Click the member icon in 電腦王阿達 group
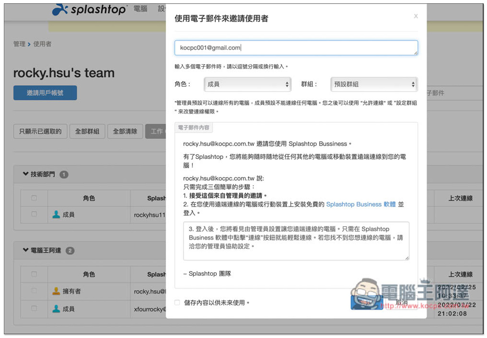Viewport: 487px width, 338px height. [x=56, y=308]
